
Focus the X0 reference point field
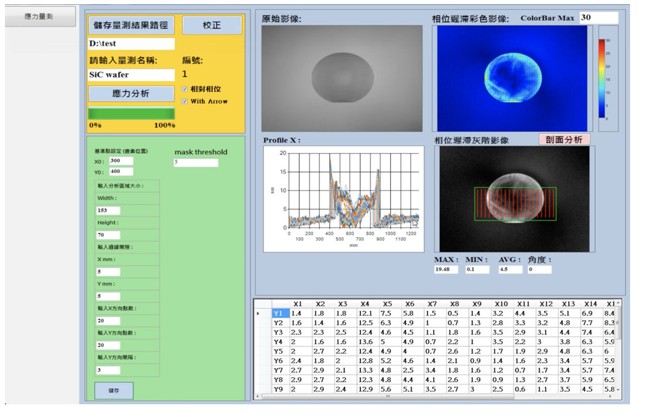pyautogui.click(x=121, y=160)
